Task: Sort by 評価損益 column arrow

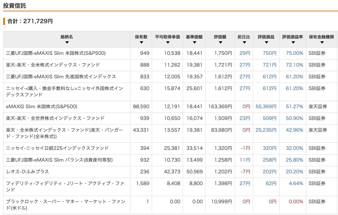Action: pyautogui.click(x=266, y=42)
